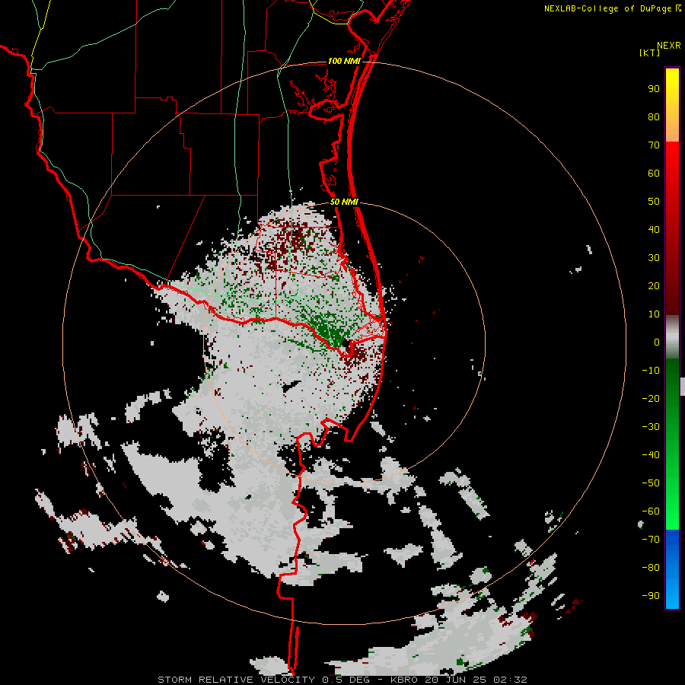
Task: Select the positive 20 scale label
Action: [654, 285]
